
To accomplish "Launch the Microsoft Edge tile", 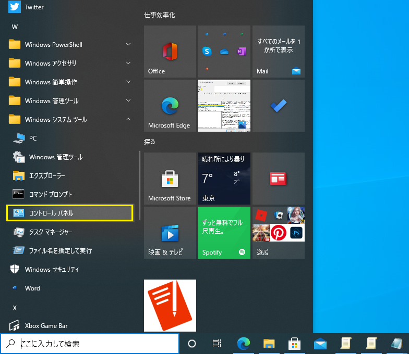I will (170, 106).
